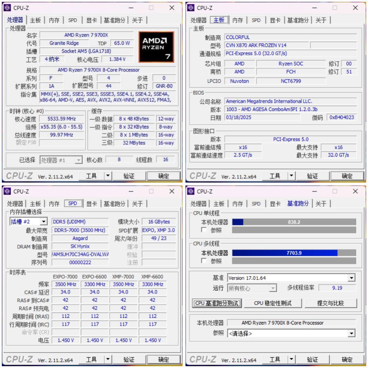Click 32 MBytes level-3 cache value
Screen dimensions: 368x368
pos(134,143)
